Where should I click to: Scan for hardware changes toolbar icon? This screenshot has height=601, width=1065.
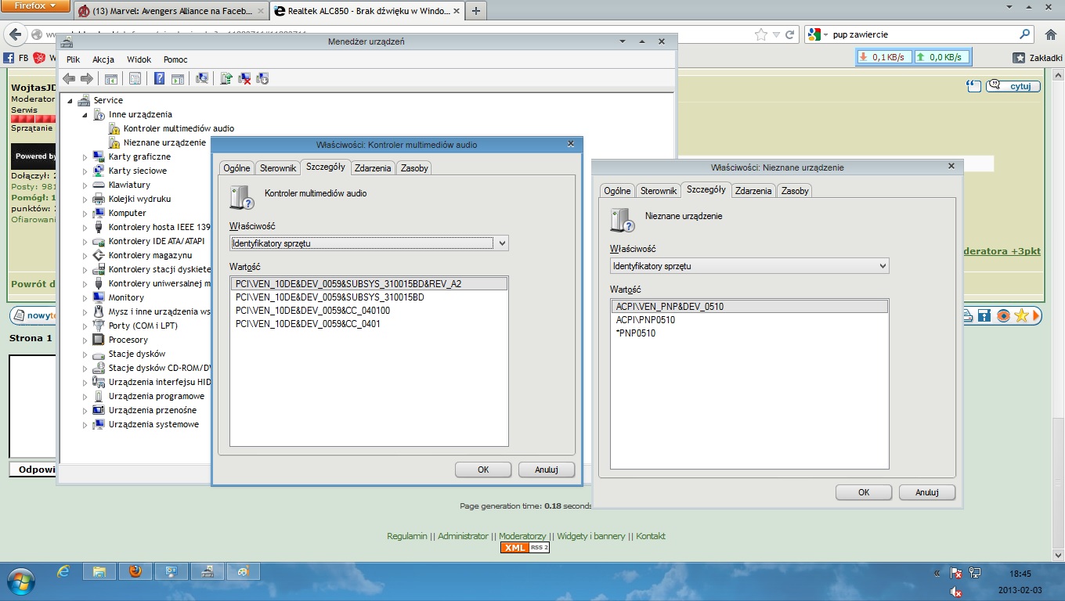202,78
